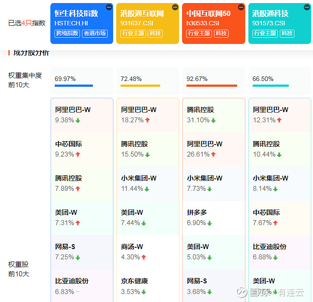This screenshot has height=302, width=313.
Task: Click the up arrow beside 26.61%
Action: click(213, 154)
